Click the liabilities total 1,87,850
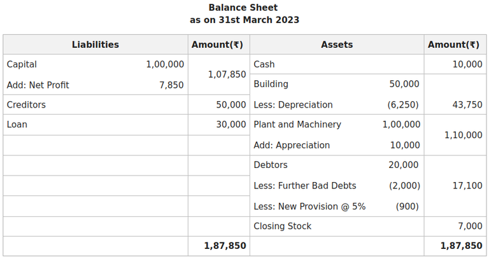Screen dimensions: 489x259 (225, 246)
